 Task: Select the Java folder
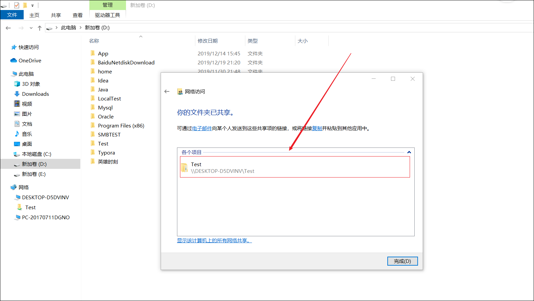pyautogui.click(x=103, y=89)
